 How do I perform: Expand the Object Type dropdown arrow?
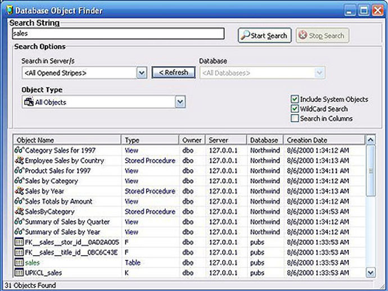(180, 102)
